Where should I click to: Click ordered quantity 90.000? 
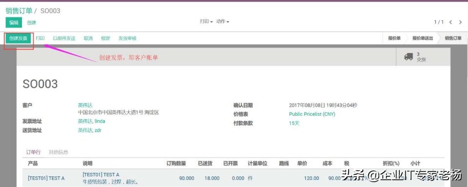click(187, 178)
